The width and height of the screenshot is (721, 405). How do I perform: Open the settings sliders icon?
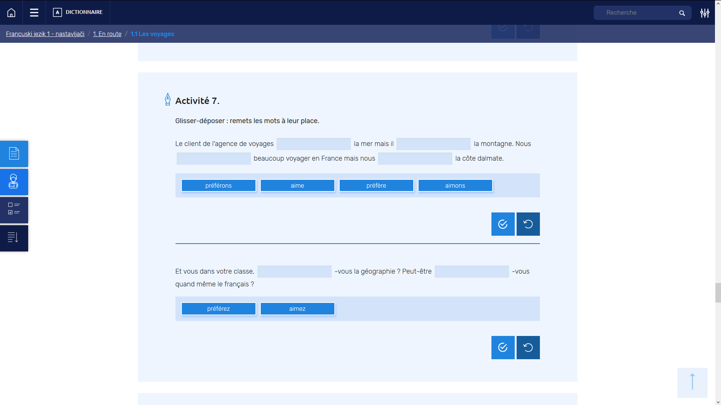click(704, 13)
